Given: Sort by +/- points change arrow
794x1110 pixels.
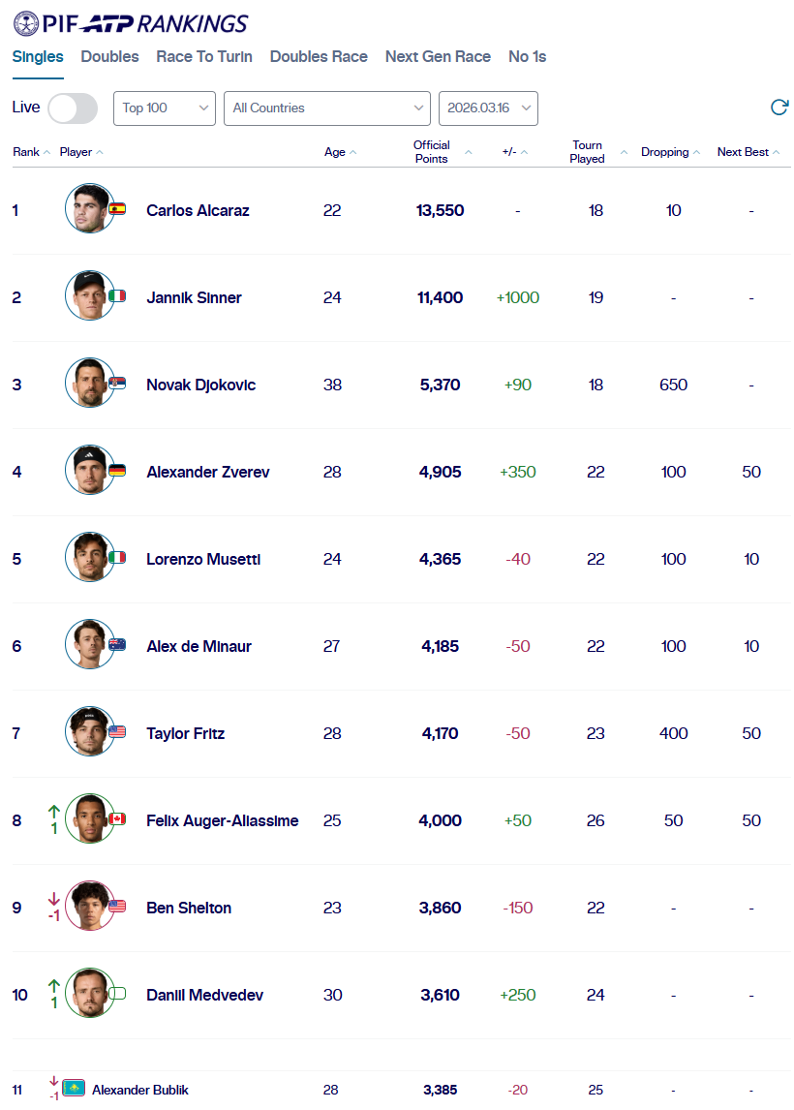Looking at the screenshot, I should tap(525, 153).
